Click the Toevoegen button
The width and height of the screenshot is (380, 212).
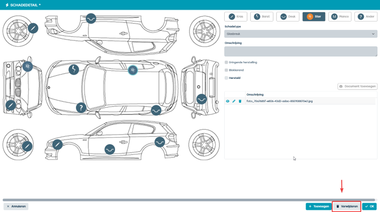point(319,206)
